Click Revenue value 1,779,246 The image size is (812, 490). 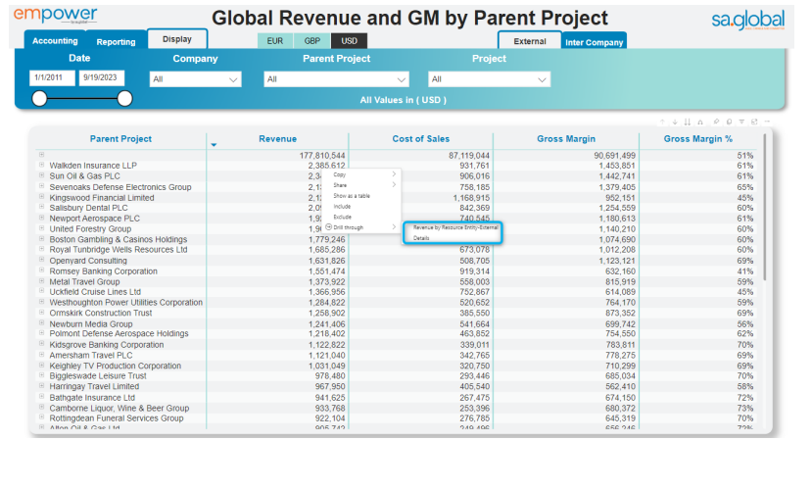[327, 239]
